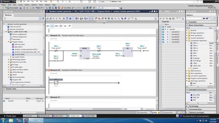Image resolution: width=219 pixels, height=123 pixels.
Task: Switch to Overview tab in bottom bar
Action: (x=30, y=116)
